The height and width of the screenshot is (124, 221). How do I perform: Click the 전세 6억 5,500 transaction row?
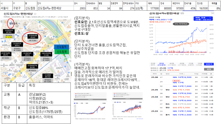pos(182,107)
